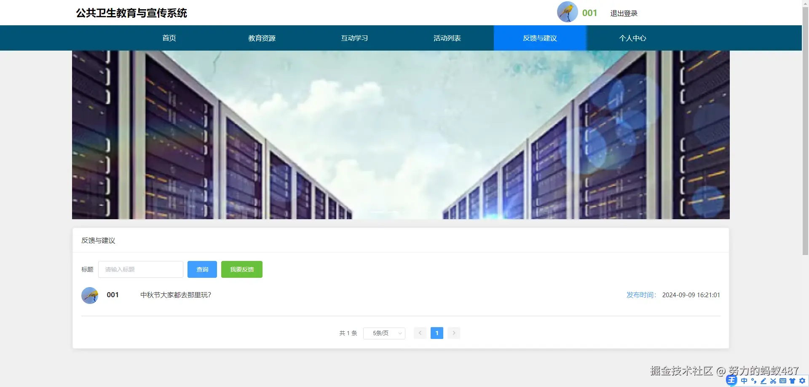
Task: Click the 请输入标题 title input field
Action: [x=141, y=269]
